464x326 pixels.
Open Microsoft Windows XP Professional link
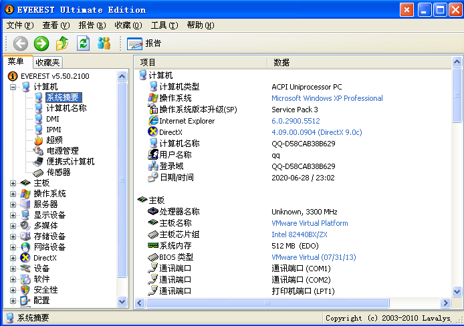[327, 98]
